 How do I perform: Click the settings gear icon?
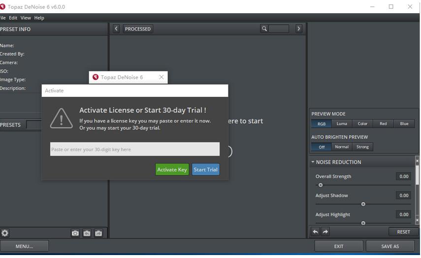5,233
